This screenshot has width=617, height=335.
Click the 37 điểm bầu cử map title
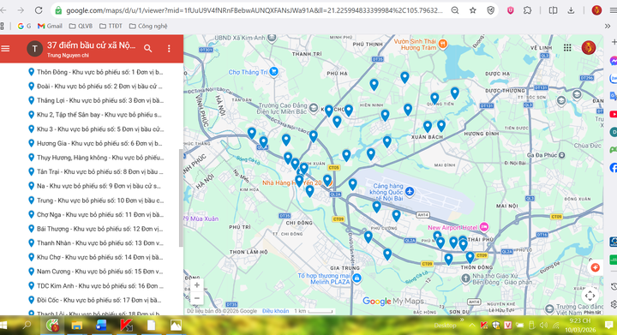click(x=92, y=45)
